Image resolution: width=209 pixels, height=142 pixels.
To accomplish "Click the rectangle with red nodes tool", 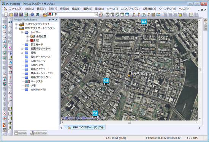I will (x=10, y=73).
